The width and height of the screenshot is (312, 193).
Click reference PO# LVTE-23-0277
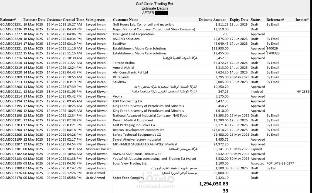tap(280, 163)
